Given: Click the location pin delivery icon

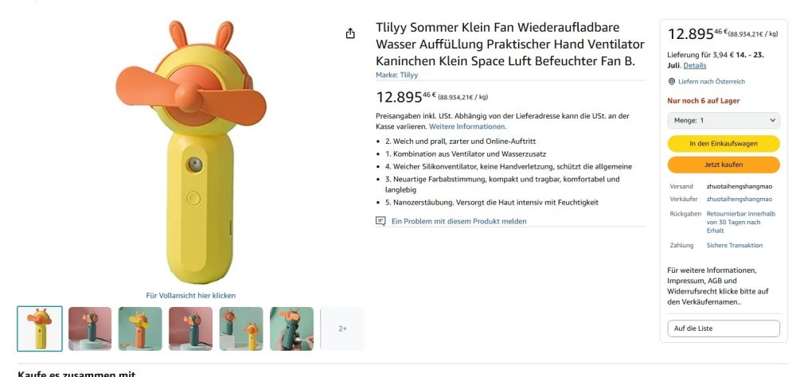Looking at the screenshot, I should coord(672,82).
